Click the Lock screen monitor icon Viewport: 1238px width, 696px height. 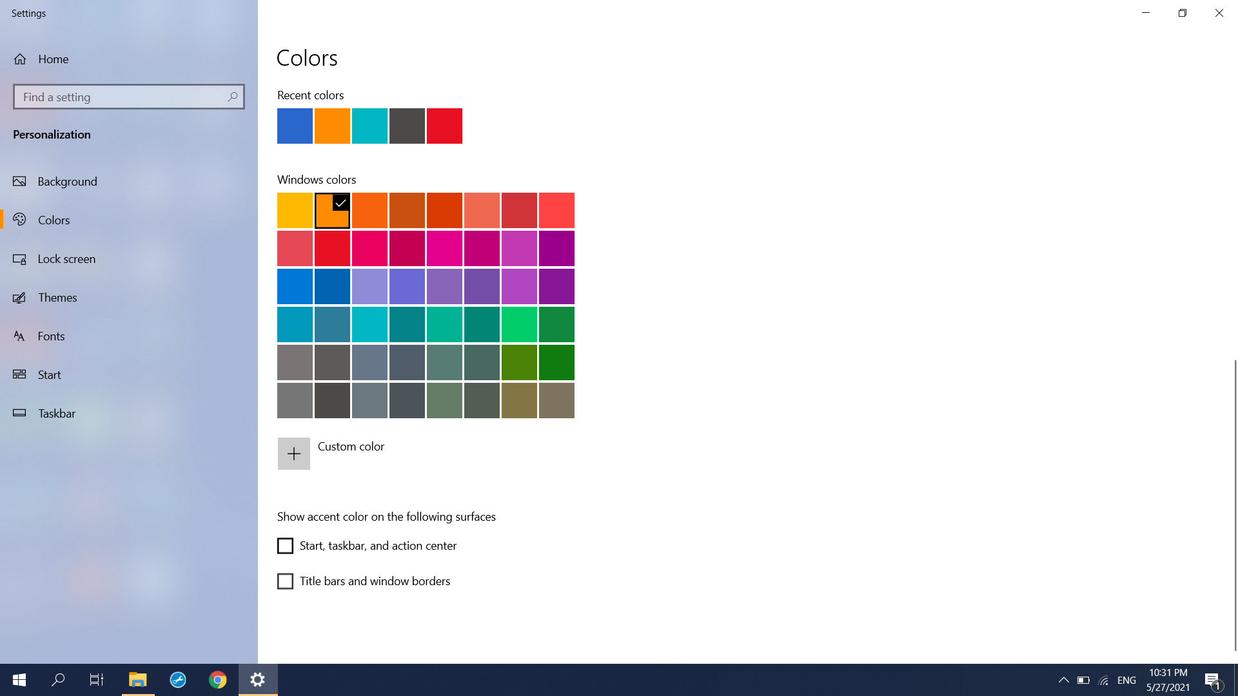click(19, 258)
